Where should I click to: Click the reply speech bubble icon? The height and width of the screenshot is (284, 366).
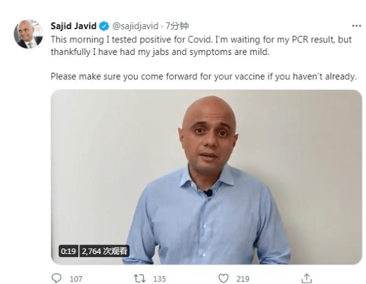pyautogui.click(x=56, y=278)
